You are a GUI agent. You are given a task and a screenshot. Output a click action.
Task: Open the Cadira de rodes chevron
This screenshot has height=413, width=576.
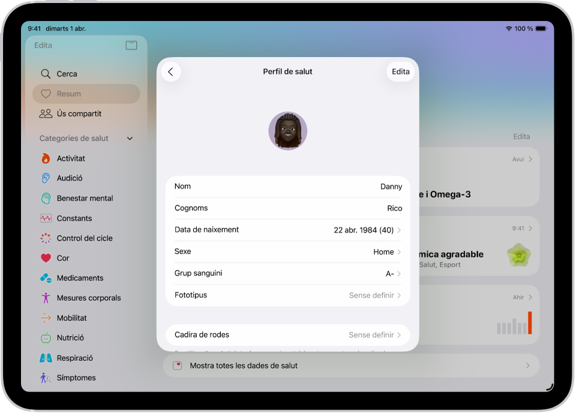[399, 335]
